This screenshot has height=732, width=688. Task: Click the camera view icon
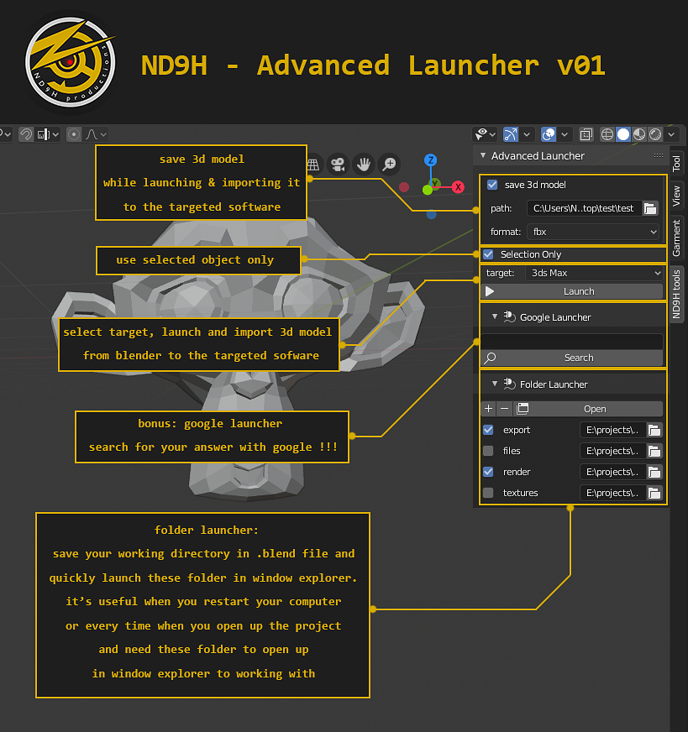click(337, 165)
